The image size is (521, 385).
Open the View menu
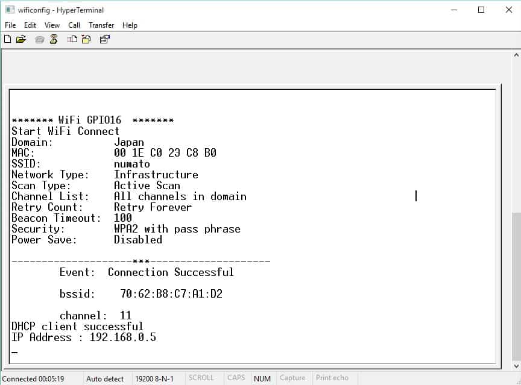(52, 25)
